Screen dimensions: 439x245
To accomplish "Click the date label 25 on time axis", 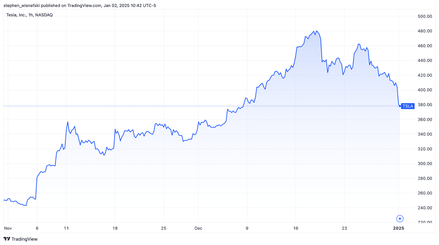I will (x=164, y=228).
